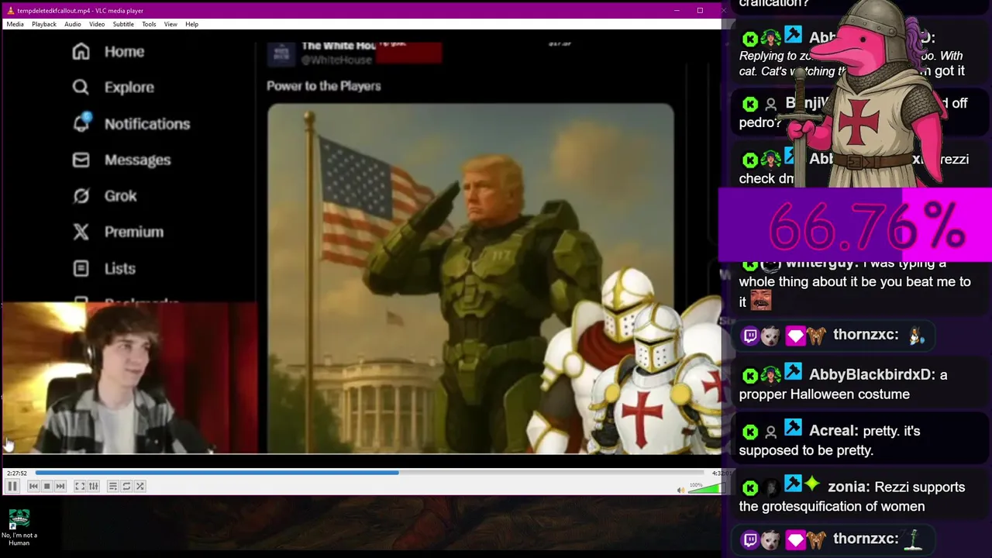Image resolution: width=992 pixels, height=558 pixels.
Task: Open the Media menu
Action: 15,24
